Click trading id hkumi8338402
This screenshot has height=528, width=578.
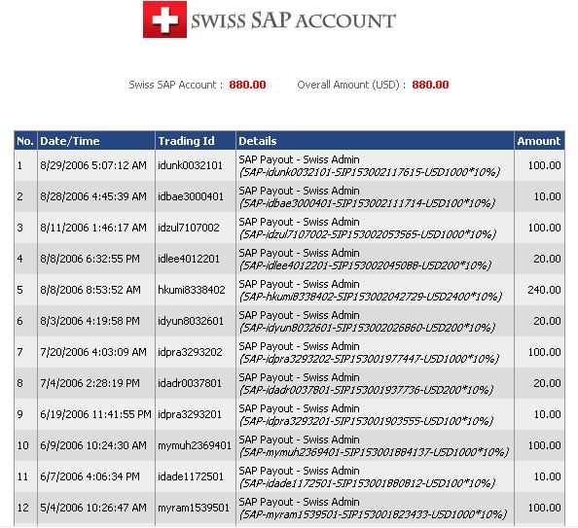[192, 290]
